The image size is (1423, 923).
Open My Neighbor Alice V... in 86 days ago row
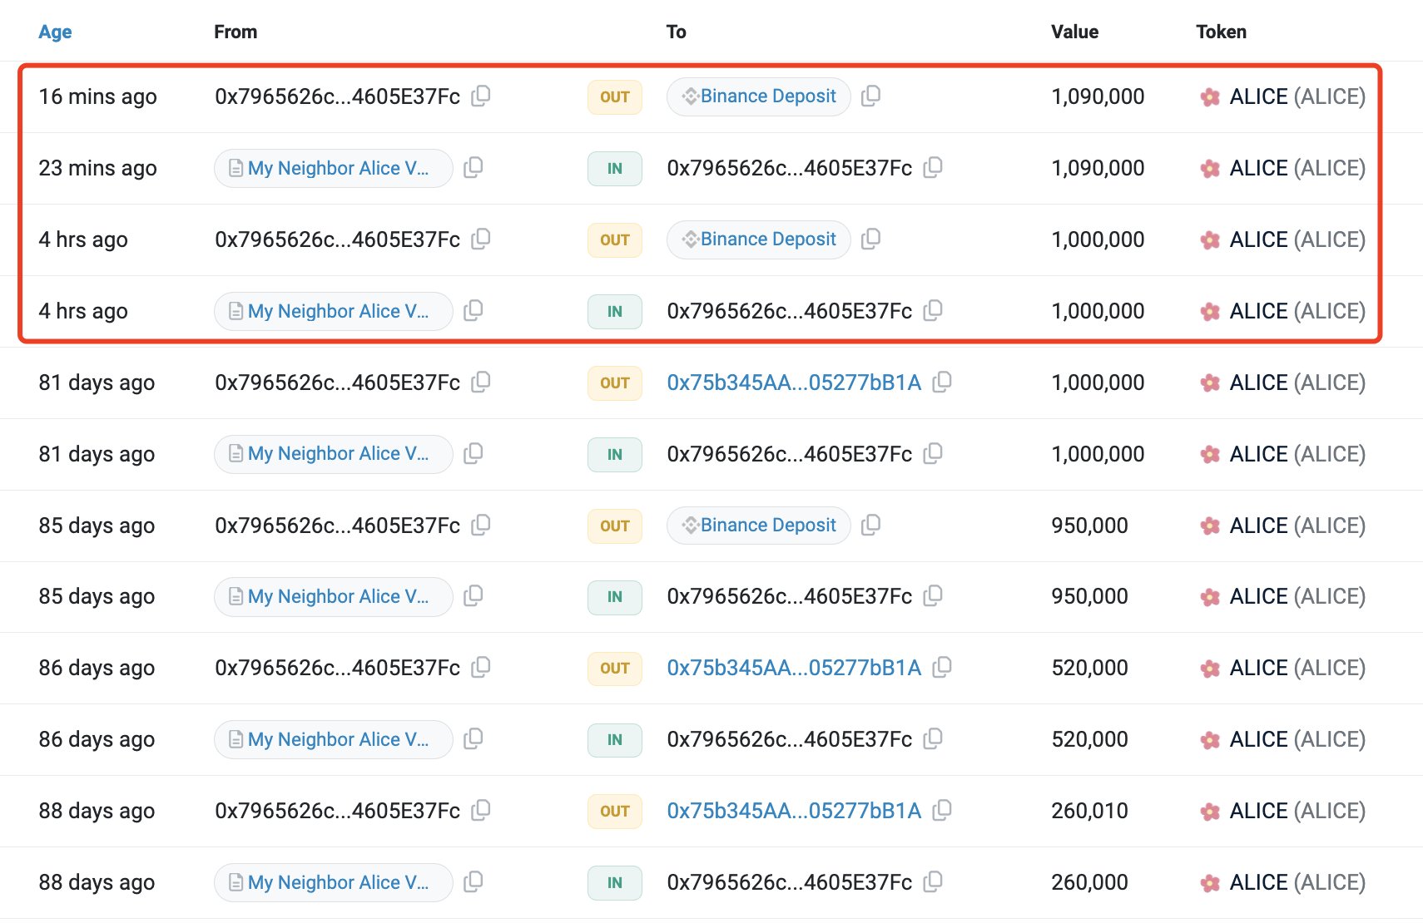pyautogui.click(x=333, y=739)
